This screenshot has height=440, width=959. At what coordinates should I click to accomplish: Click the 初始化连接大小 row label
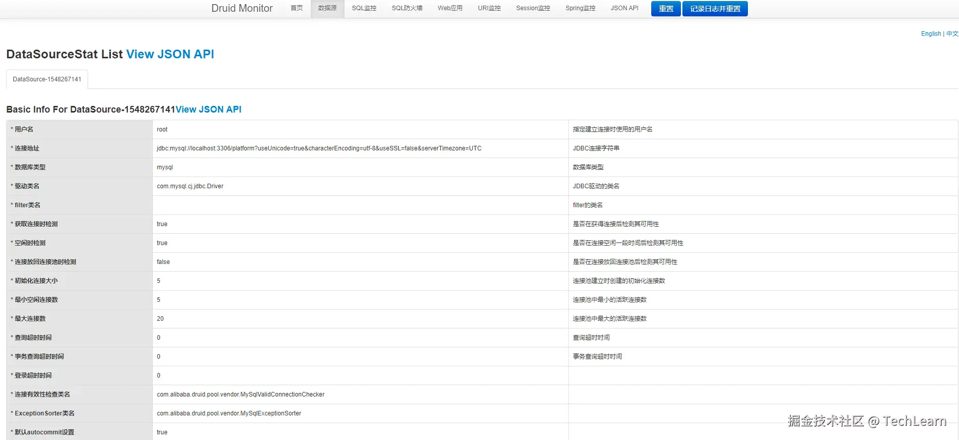coord(36,281)
